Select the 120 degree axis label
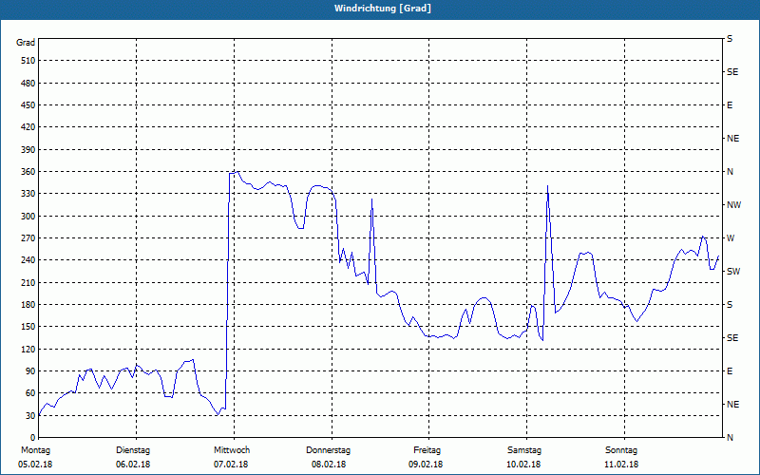The width and height of the screenshot is (760, 475). (x=28, y=349)
